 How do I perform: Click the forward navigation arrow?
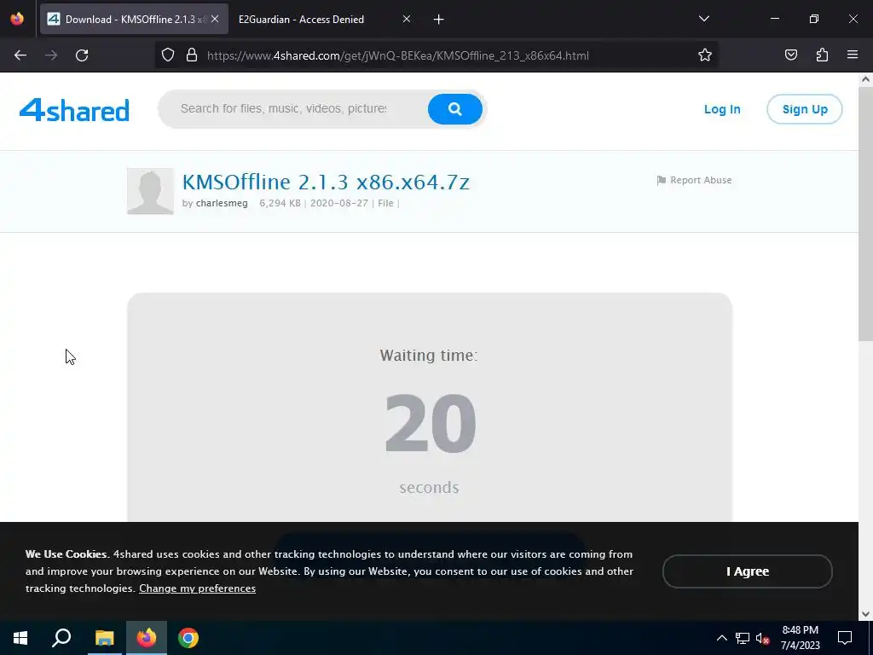pos(51,55)
